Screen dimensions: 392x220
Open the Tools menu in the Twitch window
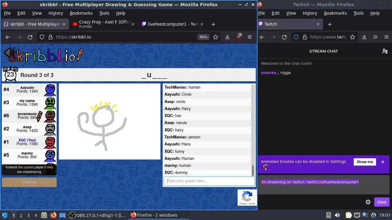(x=358, y=13)
